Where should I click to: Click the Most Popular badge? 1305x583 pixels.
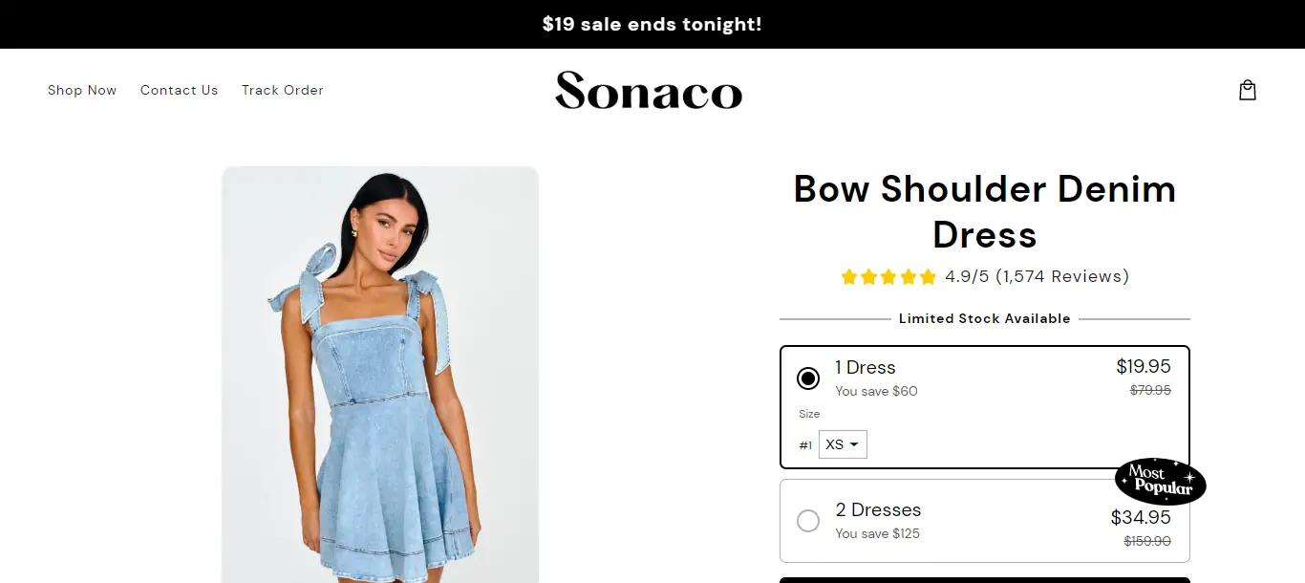[1160, 481]
